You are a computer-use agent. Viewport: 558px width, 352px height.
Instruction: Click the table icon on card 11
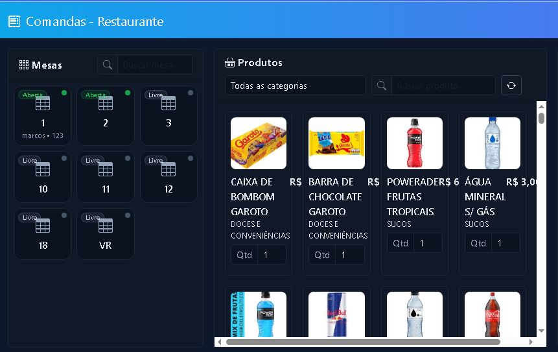point(106,169)
